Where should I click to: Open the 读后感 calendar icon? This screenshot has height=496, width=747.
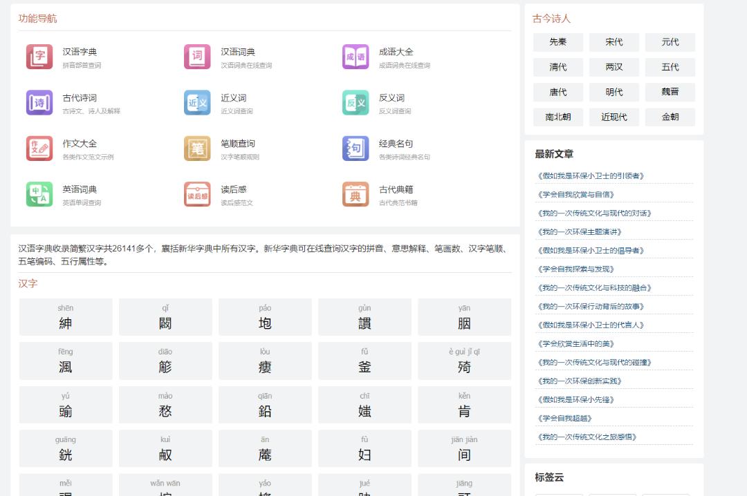click(197, 194)
